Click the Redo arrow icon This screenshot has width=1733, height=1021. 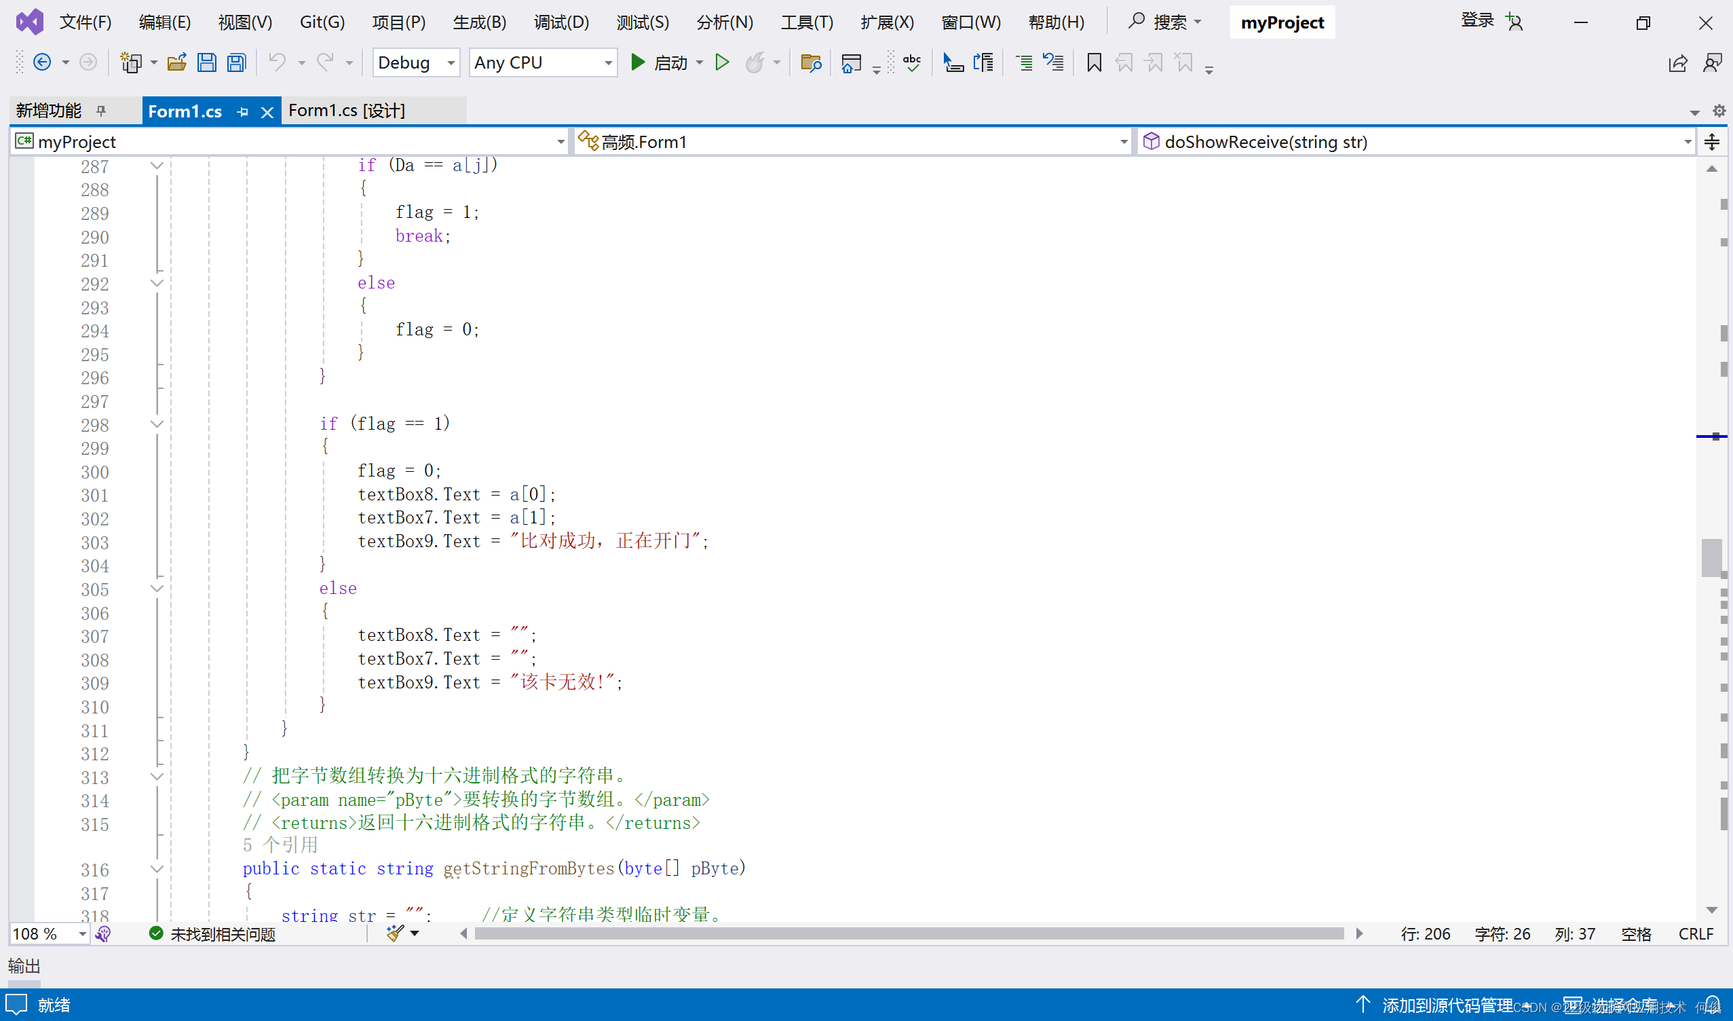pyautogui.click(x=324, y=62)
